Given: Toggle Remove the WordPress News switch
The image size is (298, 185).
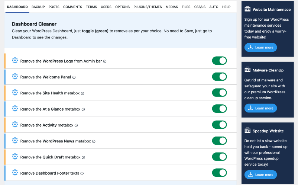Looking at the screenshot, I should pos(220,141).
